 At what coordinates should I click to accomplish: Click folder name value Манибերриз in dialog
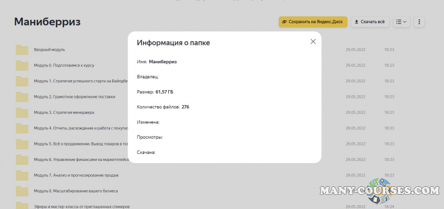pyautogui.click(x=163, y=62)
